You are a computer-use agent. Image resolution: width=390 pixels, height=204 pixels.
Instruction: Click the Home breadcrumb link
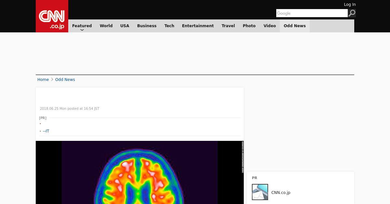[x=43, y=80]
